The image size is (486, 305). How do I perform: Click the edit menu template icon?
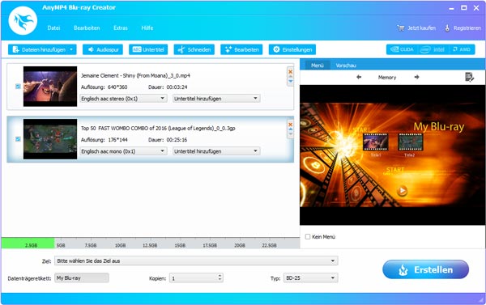(x=469, y=77)
